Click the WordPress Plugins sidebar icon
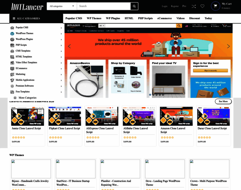 [12, 40]
